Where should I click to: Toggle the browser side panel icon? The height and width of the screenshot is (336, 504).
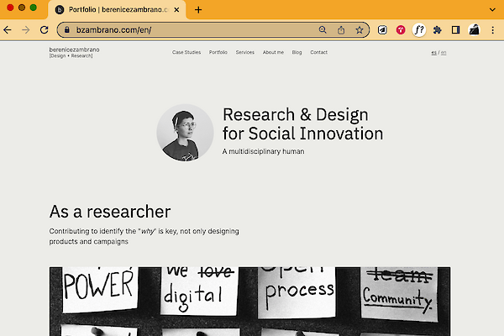click(x=455, y=30)
